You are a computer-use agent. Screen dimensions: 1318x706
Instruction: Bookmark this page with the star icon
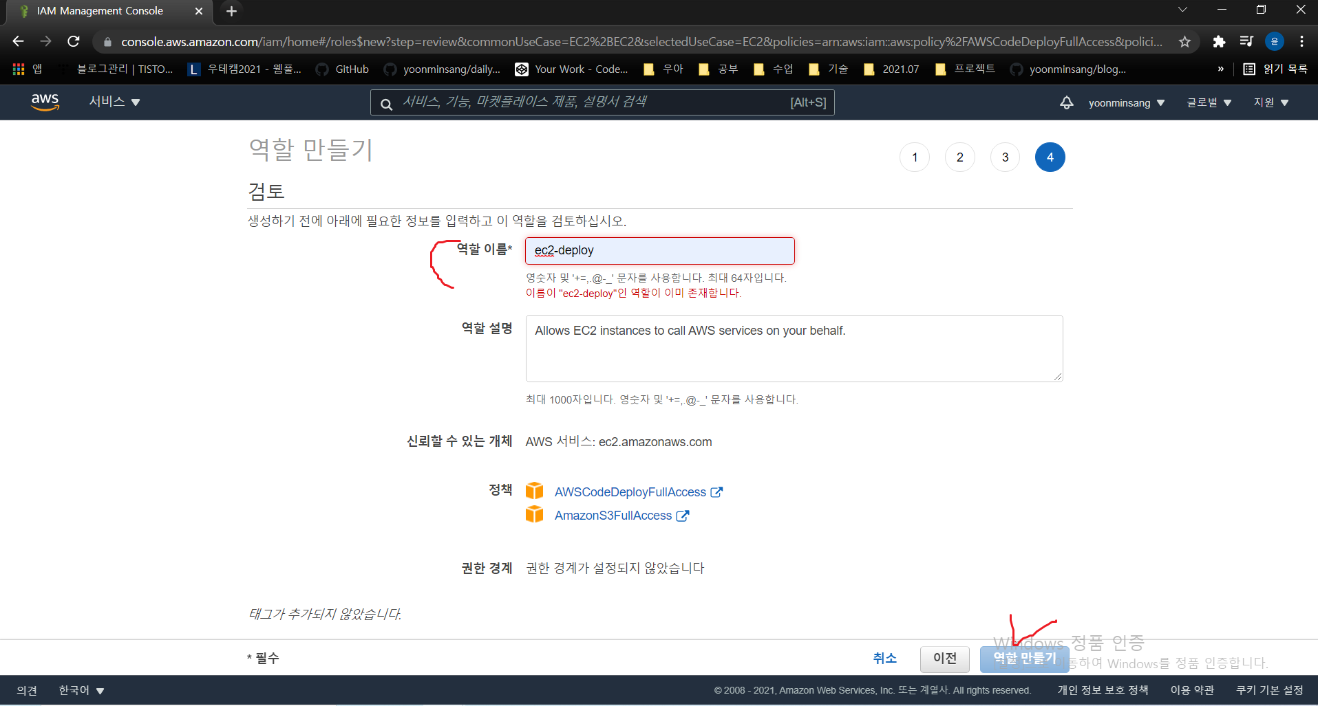1184,42
